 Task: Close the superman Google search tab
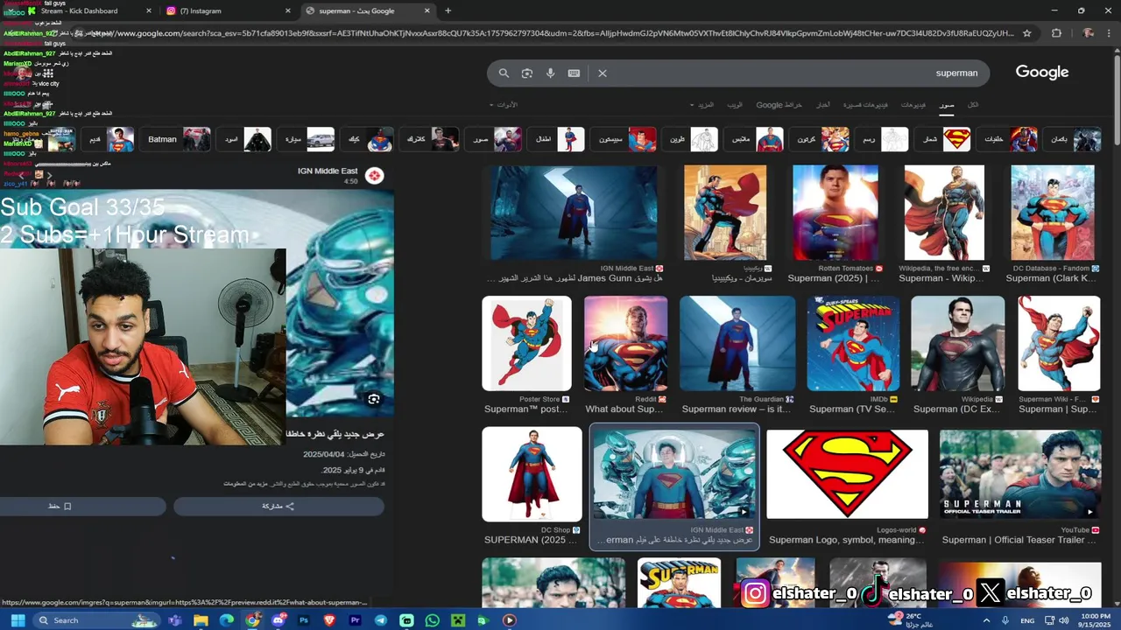pyautogui.click(x=427, y=10)
